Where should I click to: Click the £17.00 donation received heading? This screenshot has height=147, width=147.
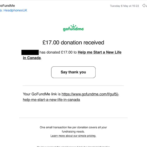73,43
